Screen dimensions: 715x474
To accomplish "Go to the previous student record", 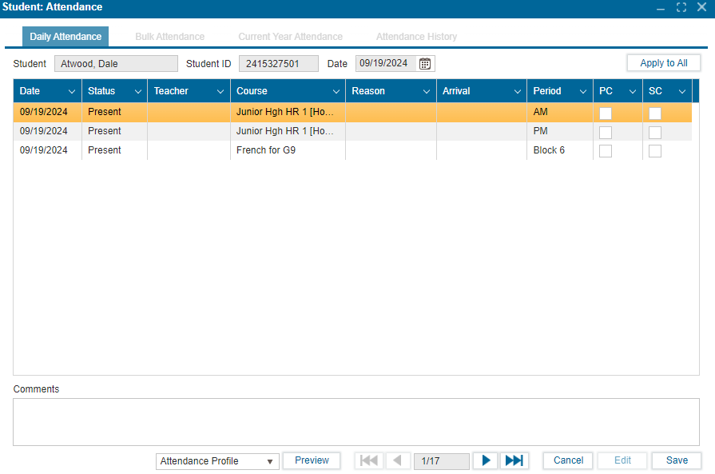I will pyautogui.click(x=398, y=460).
